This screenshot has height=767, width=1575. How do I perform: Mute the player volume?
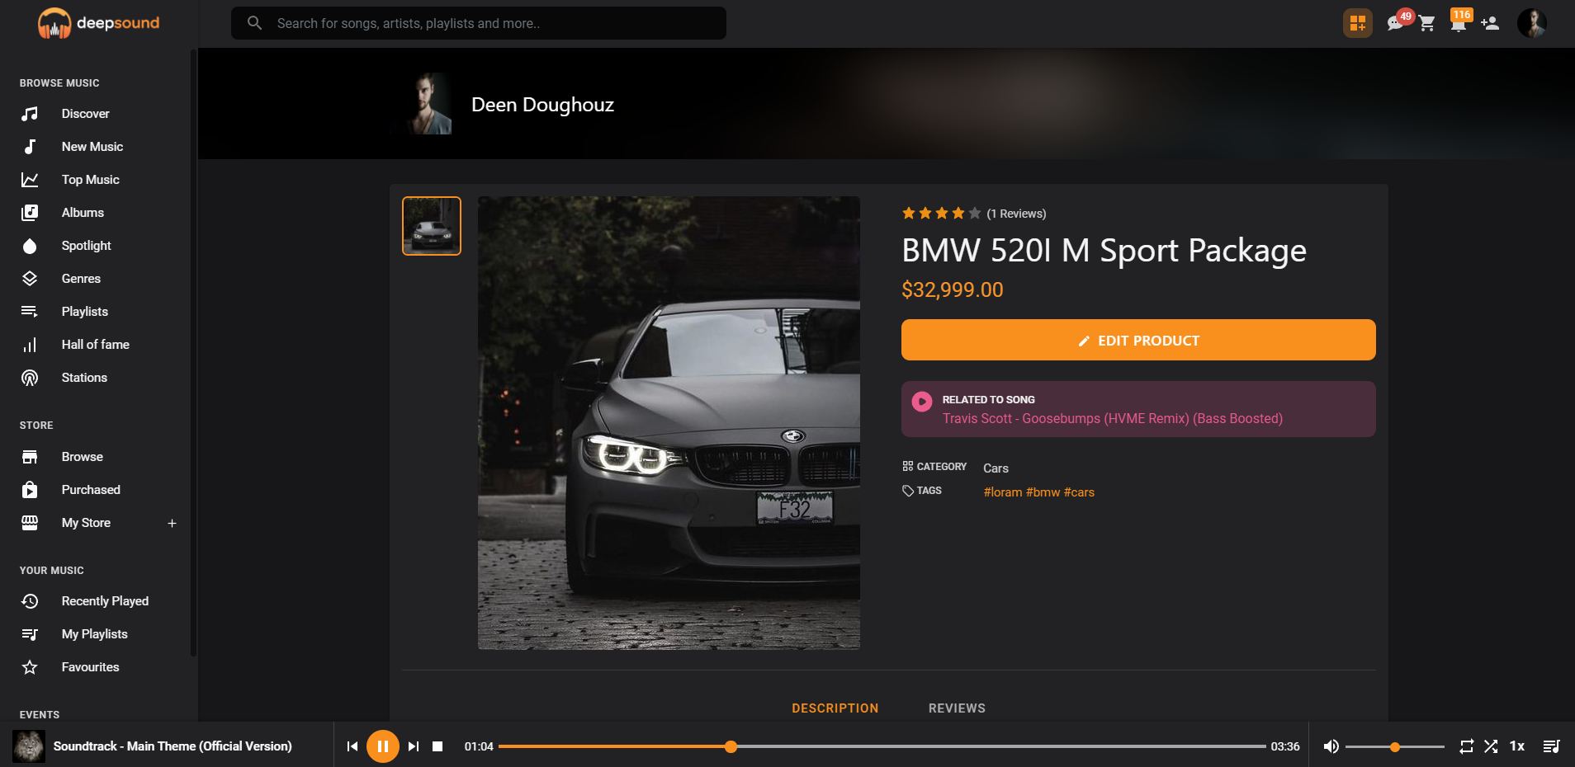coord(1331,746)
